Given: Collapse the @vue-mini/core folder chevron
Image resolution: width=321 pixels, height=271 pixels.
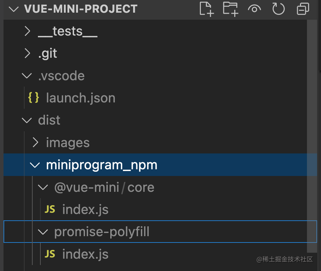Looking at the screenshot, I should coord(43,187).
